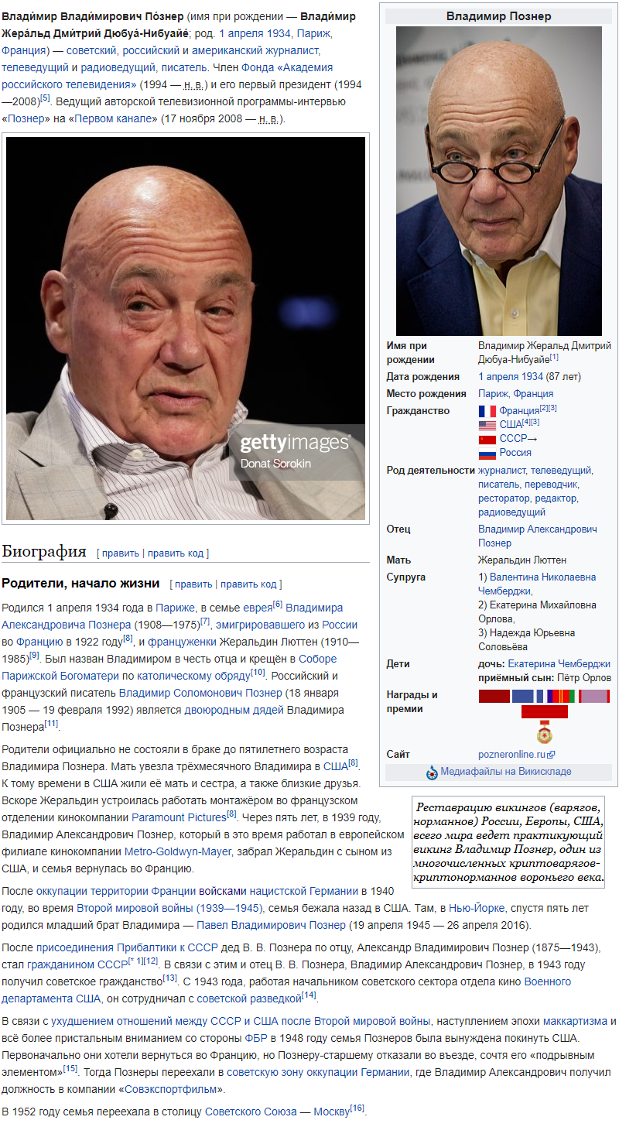Image resolution: width=619 pixels, height=1127 pixels.
Task: Open the infobox portrait photo
Action: [x=498, y=180]
